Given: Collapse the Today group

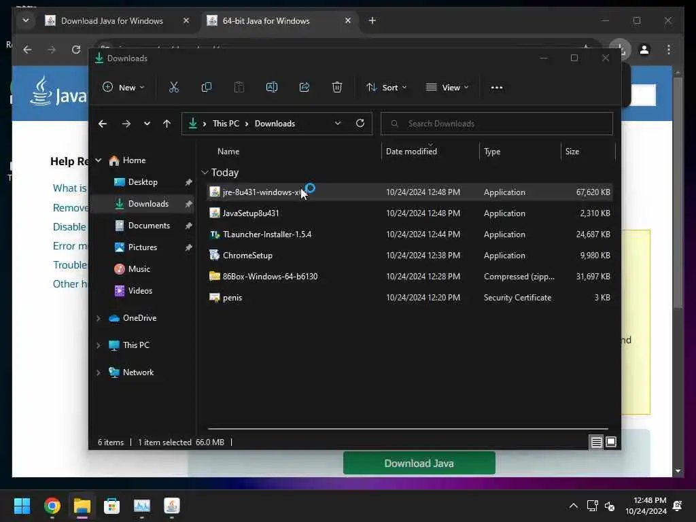Looking at the screenshot, I should point(205,172).
